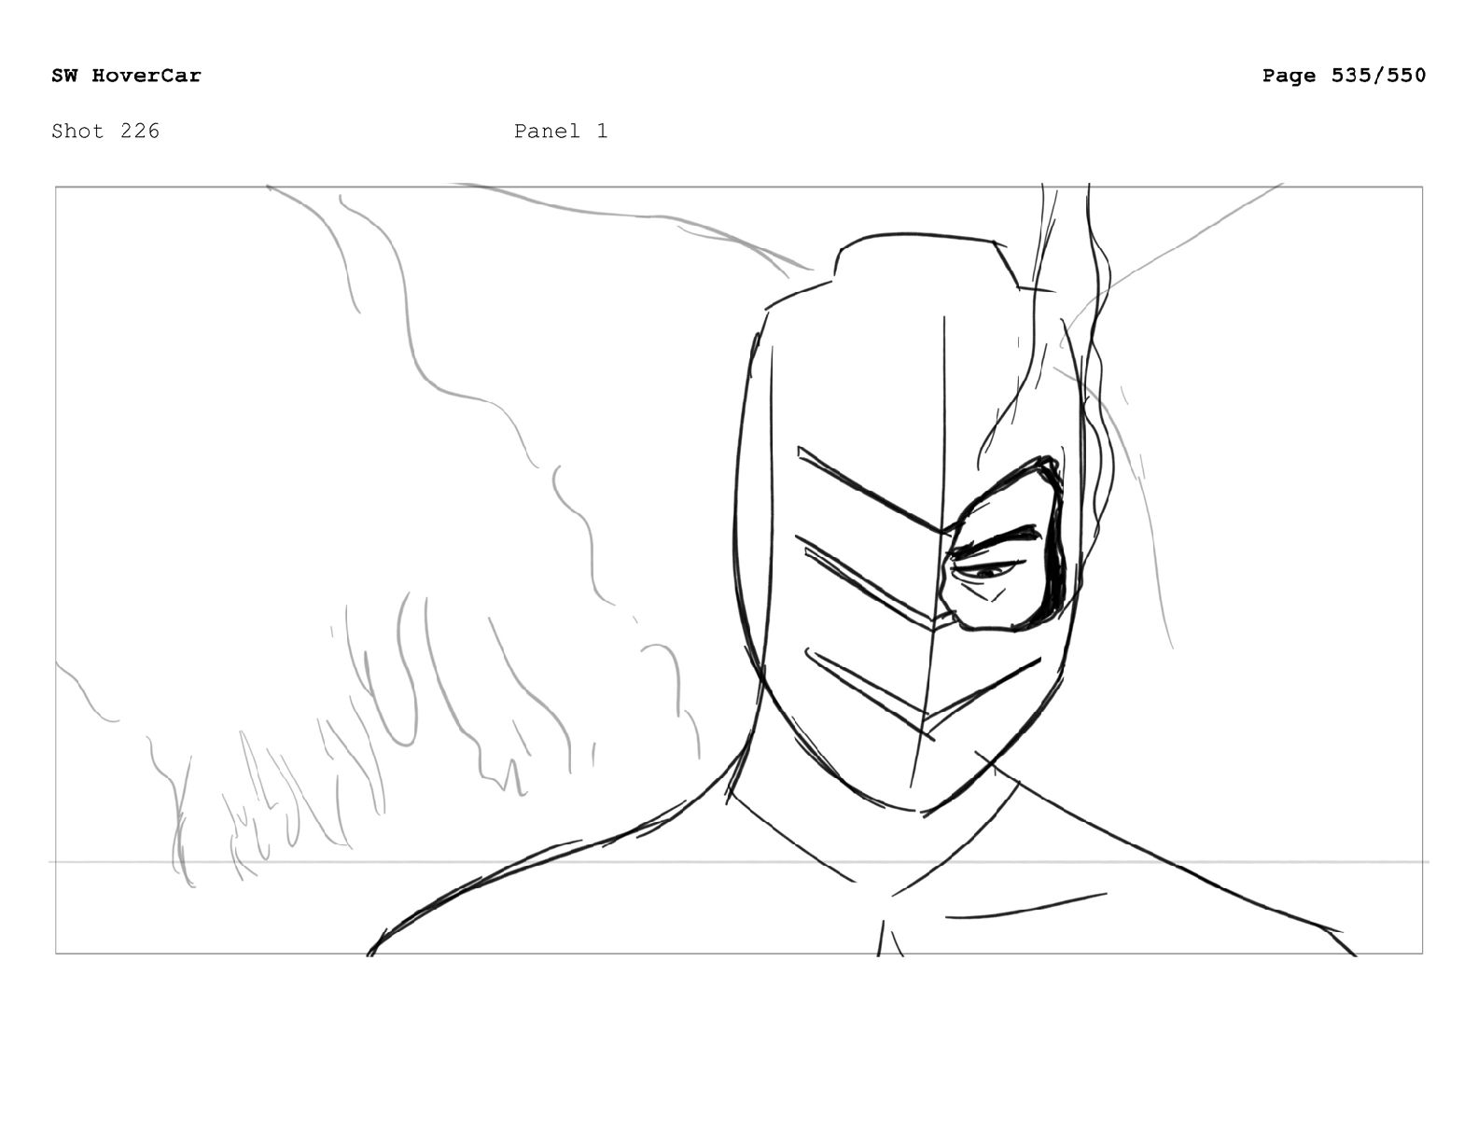This screenshot has width=1478, height=1142.
Task: Click the 'SW HoverCar' title text
Action: 126,76
